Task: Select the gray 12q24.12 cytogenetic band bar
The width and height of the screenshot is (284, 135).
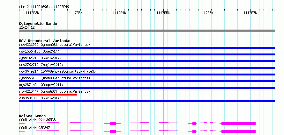Action: (147, 31)
